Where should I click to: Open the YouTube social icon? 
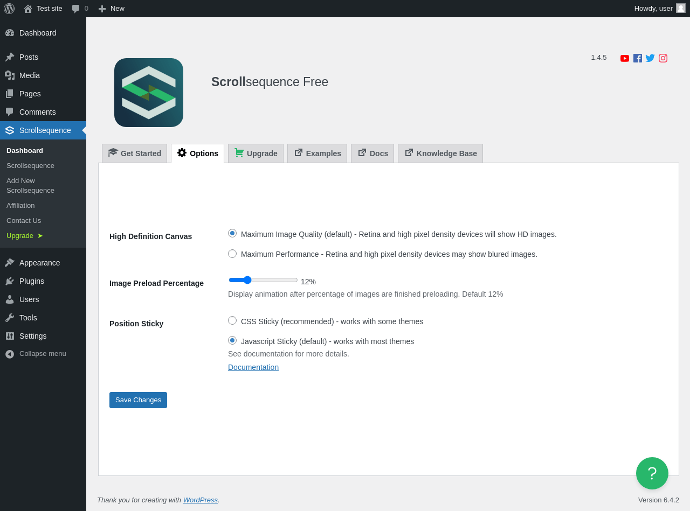625,58
